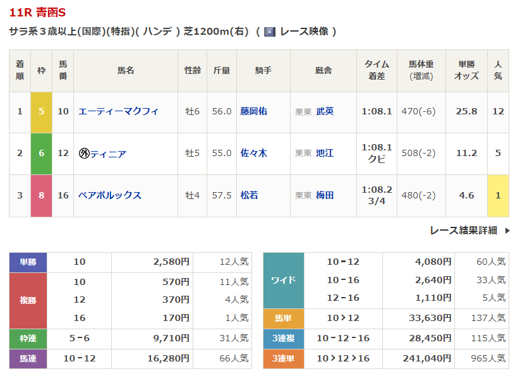Click the odds value 11.2
The width and height of the screenshot is (520, 376).
466,153
